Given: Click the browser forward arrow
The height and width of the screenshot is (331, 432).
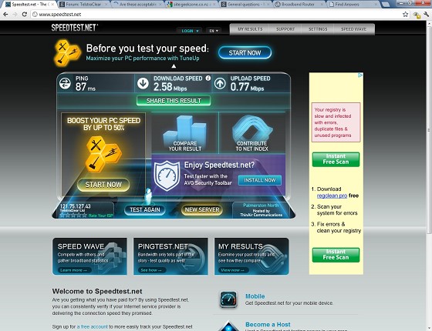Looking at the screenshot, I should [15, 15].
